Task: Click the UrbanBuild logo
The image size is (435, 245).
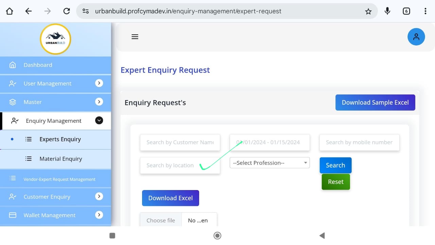Action: (55, 39)
